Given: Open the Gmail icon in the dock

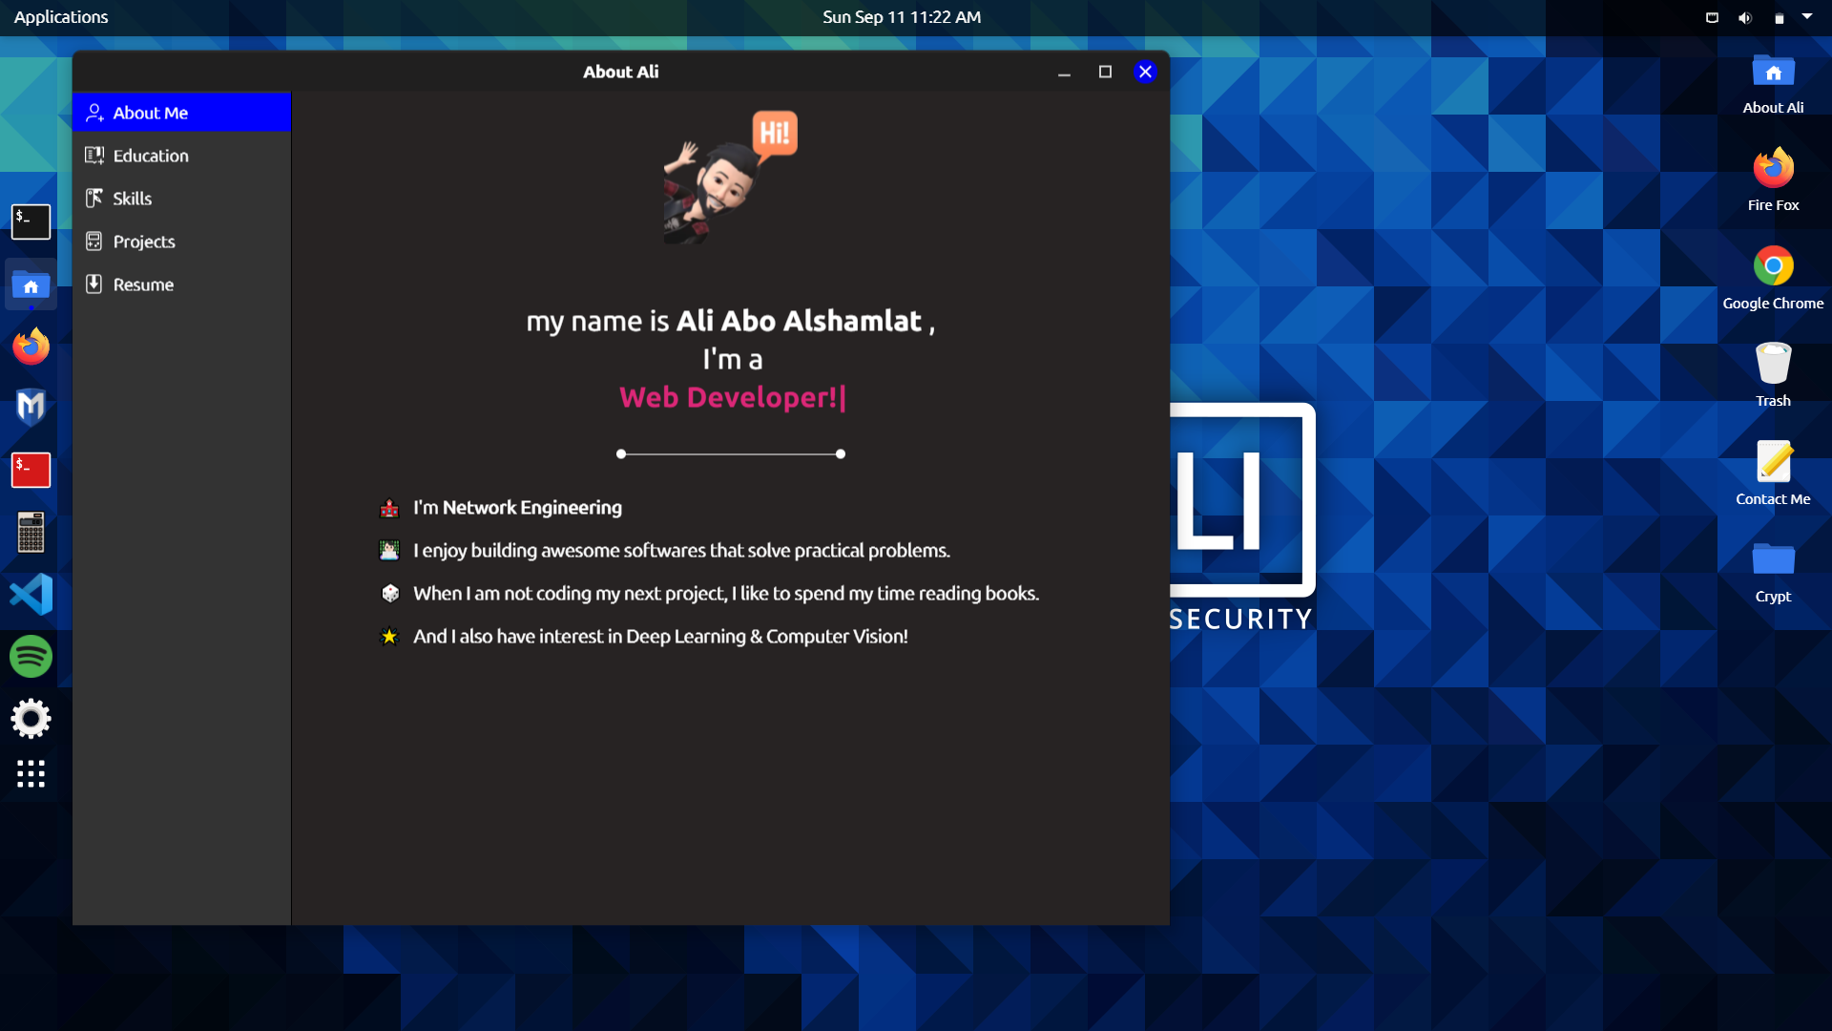Looking at the screenshot, I should tap(31, 406).
